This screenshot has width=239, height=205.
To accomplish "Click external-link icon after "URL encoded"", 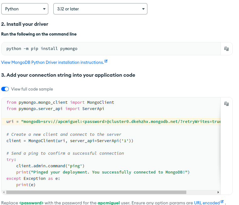I will [x=222, y=202].
